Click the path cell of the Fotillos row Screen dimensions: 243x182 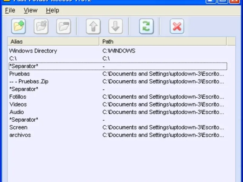(x=163, y=97)
